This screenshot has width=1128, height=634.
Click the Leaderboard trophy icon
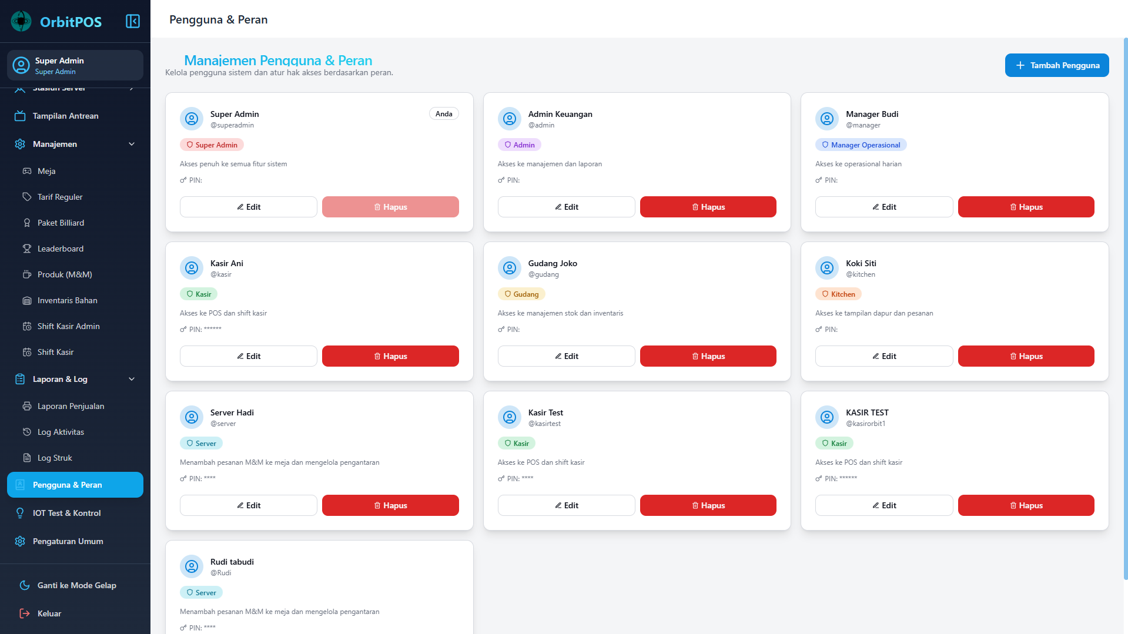[x=27, y=249]
